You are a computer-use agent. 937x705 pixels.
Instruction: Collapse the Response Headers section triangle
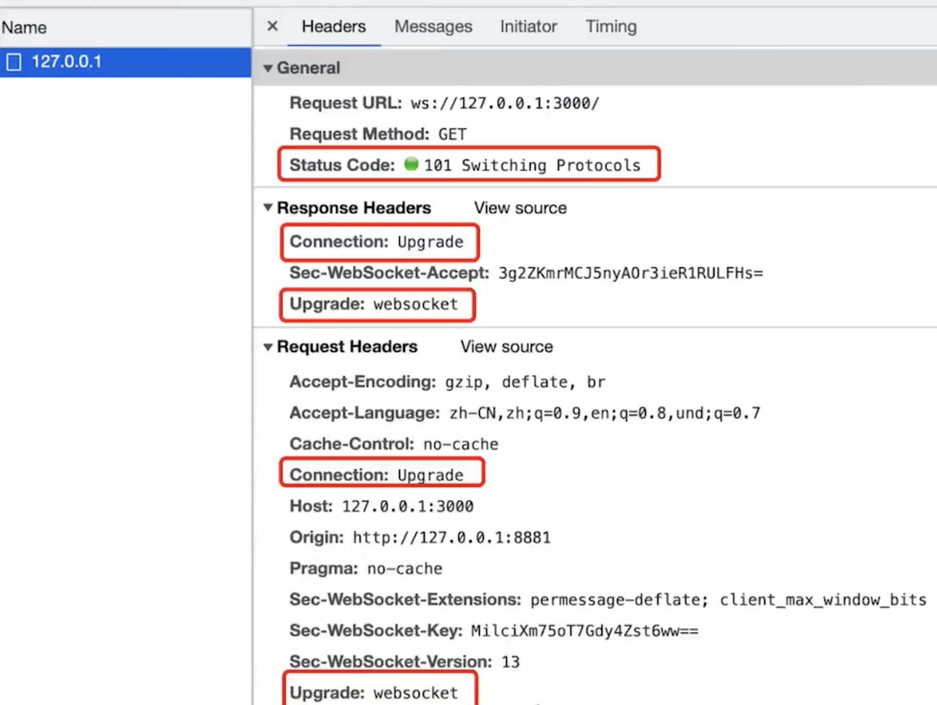268,208
